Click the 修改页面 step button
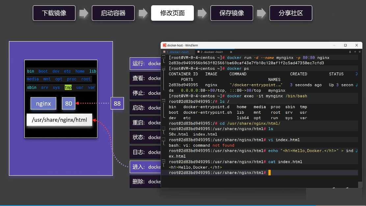The height and width of the screenshot is (206, 366). point(172,13)
